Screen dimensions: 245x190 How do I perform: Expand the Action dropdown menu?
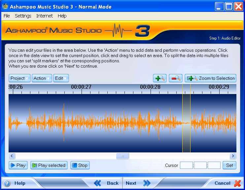(42, 78)
